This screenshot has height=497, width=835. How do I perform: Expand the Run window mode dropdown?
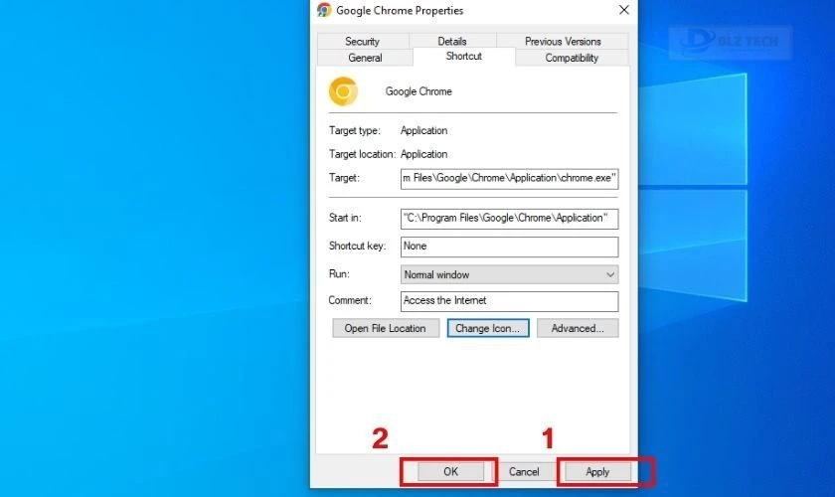[x=509, y=274]
